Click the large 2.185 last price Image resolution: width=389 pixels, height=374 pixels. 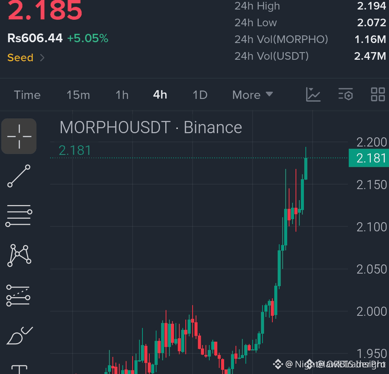tap(45, 10)
